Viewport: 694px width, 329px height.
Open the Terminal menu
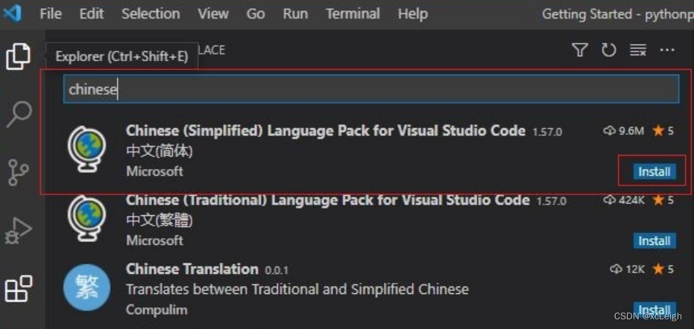coord(353,14)
